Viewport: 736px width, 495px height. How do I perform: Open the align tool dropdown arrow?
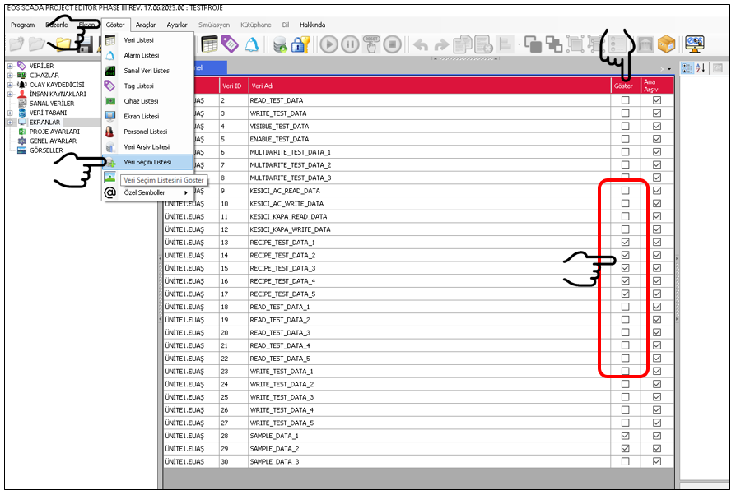click(519, 45)
